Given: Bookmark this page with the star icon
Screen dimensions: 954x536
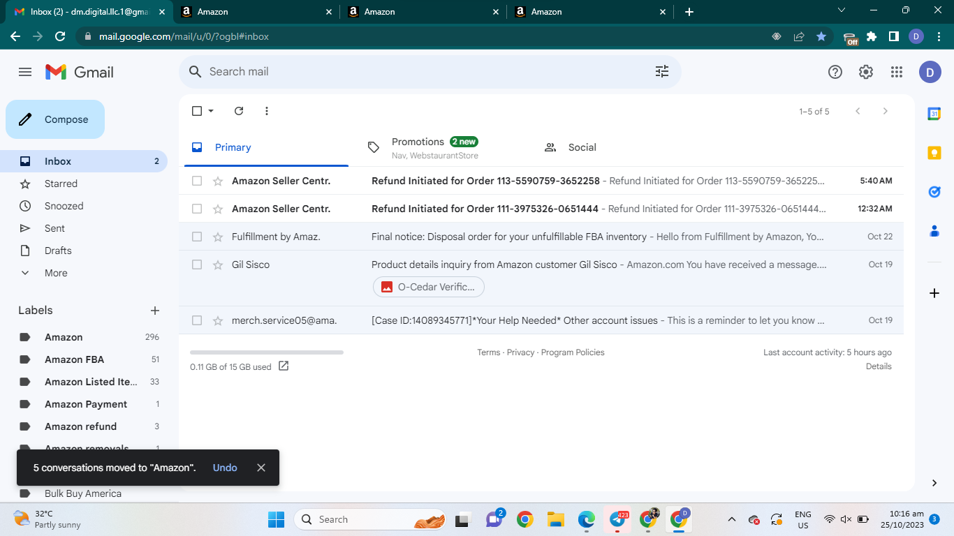Looking at the screenshot, I should point(821,36).
